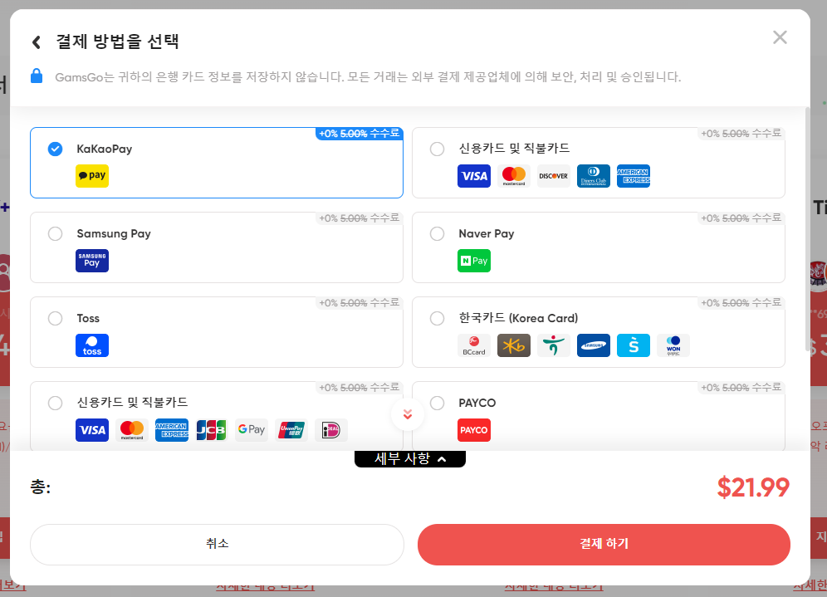The height and width of the screenshot is (597, 827).
Task: Click the 취소 cancel button
Action: coord(217,545)
